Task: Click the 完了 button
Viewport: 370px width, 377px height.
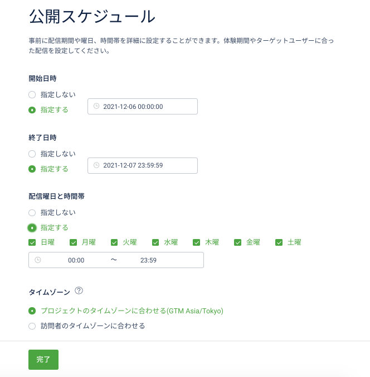Action: (x=43, y=360)
